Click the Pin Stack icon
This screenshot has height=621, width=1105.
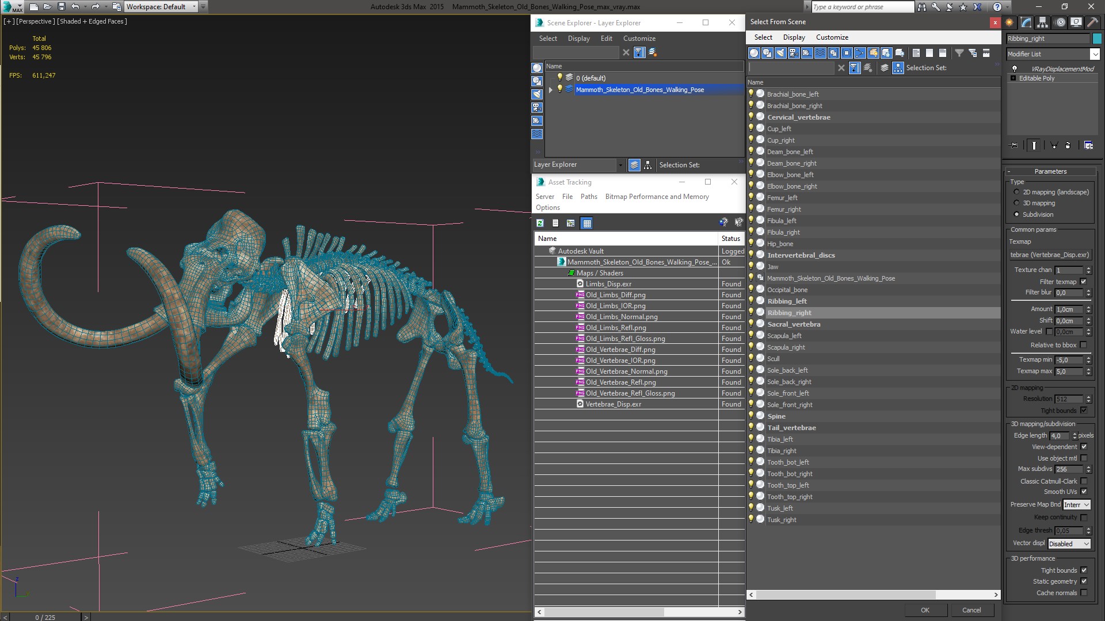(x=1014, y=145)
